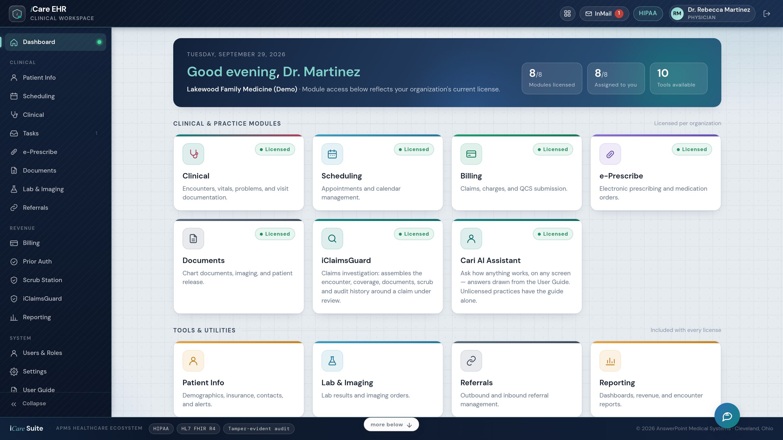Open the Billing module card title
This screenshot has height=440, width=783.
tap(471, 176)
